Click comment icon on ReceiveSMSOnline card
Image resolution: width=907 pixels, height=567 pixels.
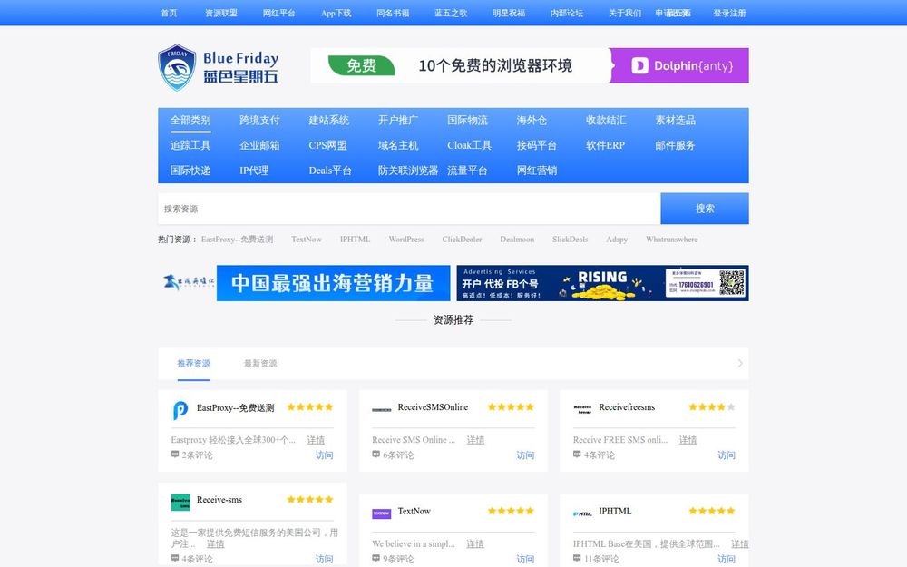[x=376, y=455]
